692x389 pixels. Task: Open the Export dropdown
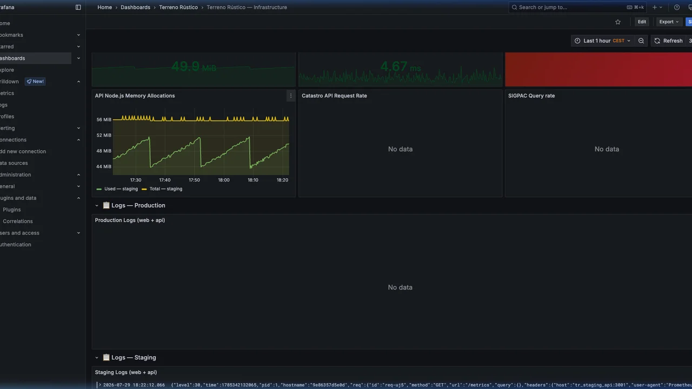click(668, 22)
